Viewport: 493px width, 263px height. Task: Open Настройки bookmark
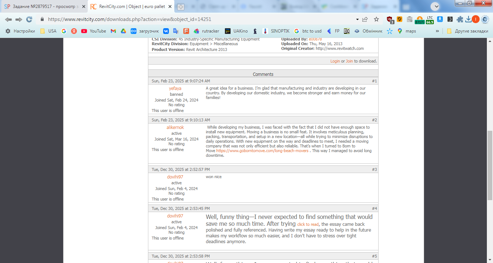[x=20, y=31]
